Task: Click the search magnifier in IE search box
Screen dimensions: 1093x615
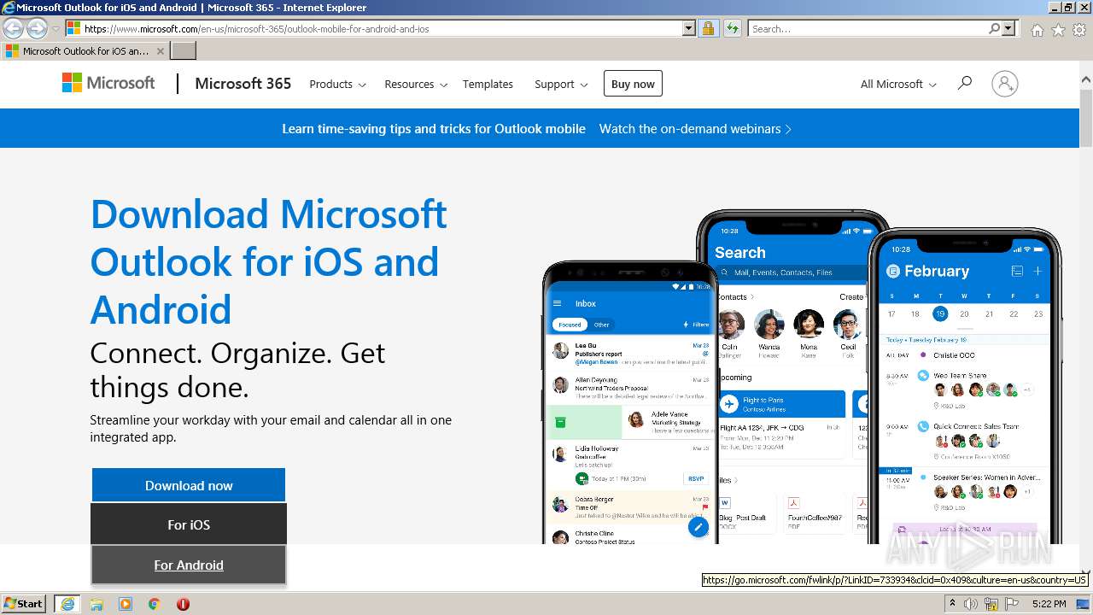Action: (x=994, y=28)
